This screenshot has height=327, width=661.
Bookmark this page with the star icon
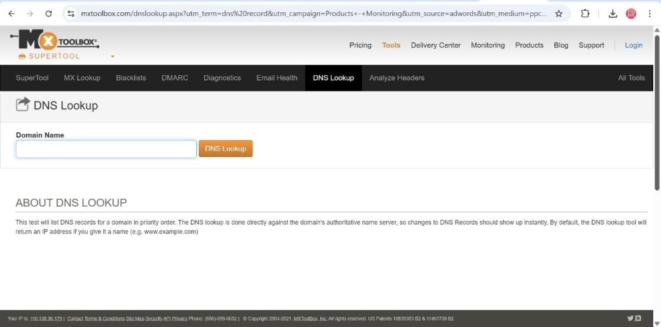(558, 14)
